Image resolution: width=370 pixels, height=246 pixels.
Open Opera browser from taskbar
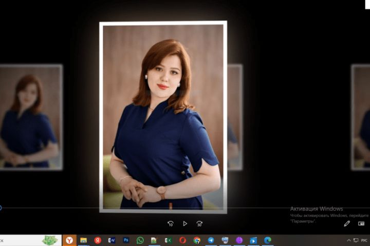[182, 240]
